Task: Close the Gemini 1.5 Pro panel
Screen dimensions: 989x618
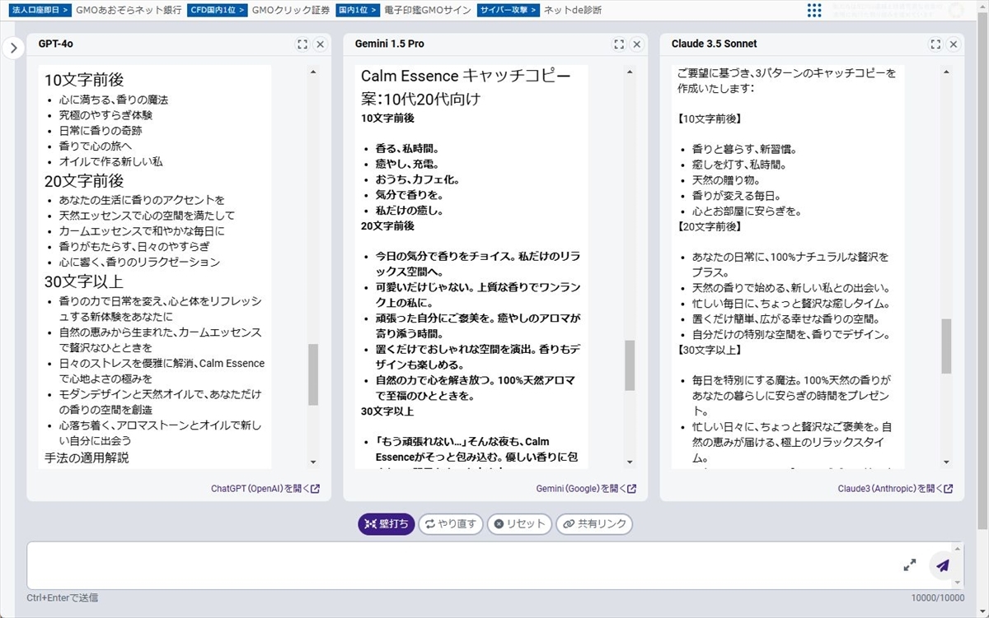Action: click(637, 44)
